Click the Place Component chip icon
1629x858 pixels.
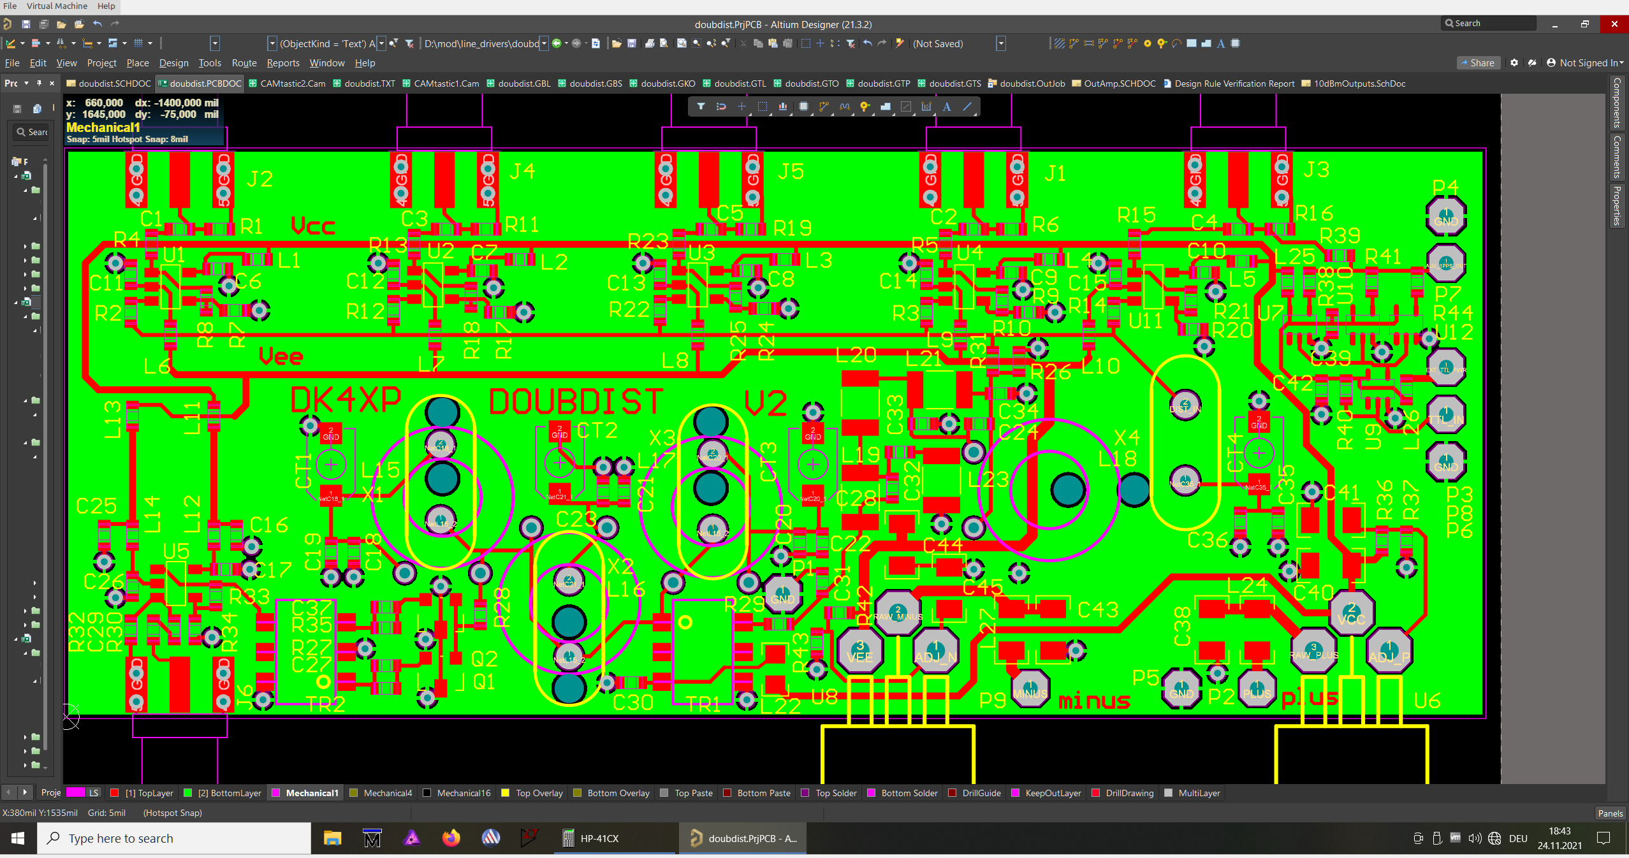(803, 106)
